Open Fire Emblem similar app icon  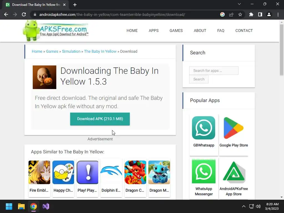(x=39, y=172)
